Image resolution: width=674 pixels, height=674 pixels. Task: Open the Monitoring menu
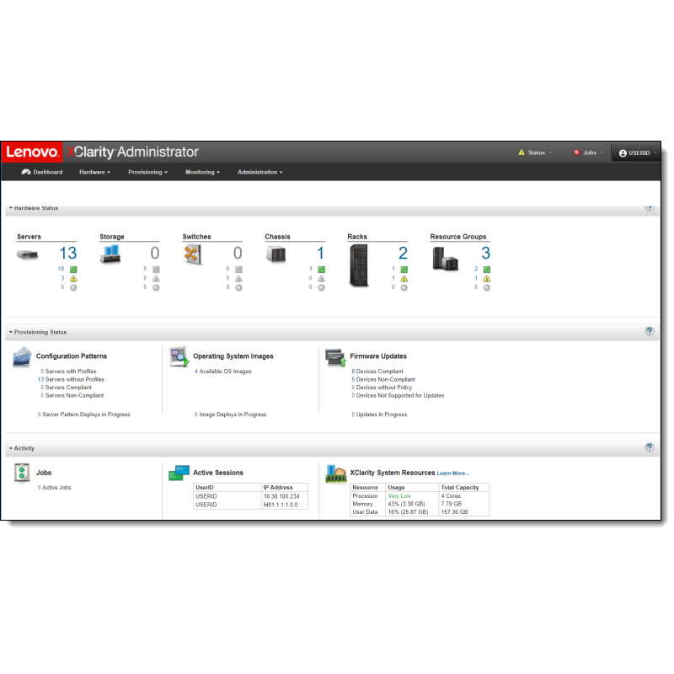tap(202, 172)
